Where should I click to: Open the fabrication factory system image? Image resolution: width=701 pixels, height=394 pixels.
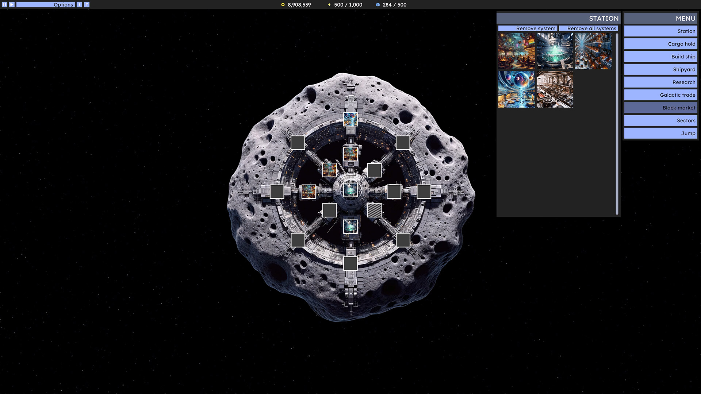(555, 89)
